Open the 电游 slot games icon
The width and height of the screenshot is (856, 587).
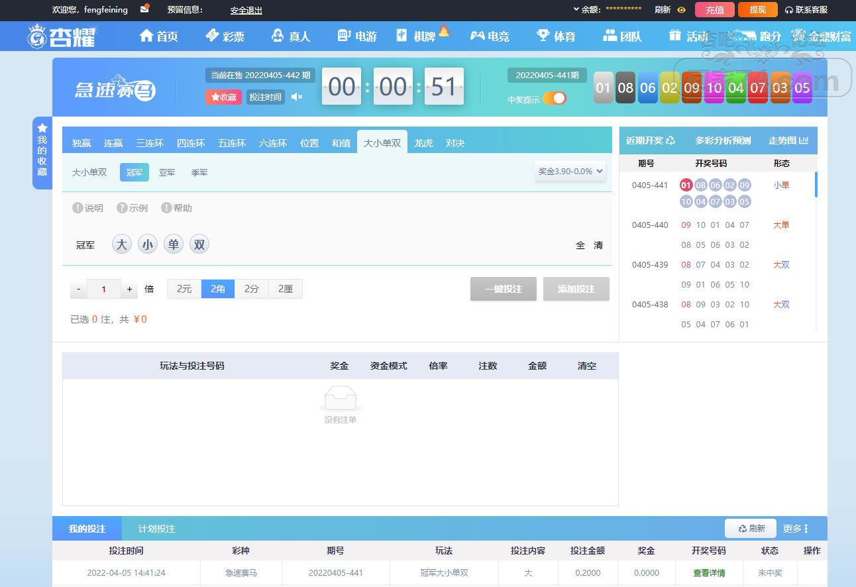point(343,36)
